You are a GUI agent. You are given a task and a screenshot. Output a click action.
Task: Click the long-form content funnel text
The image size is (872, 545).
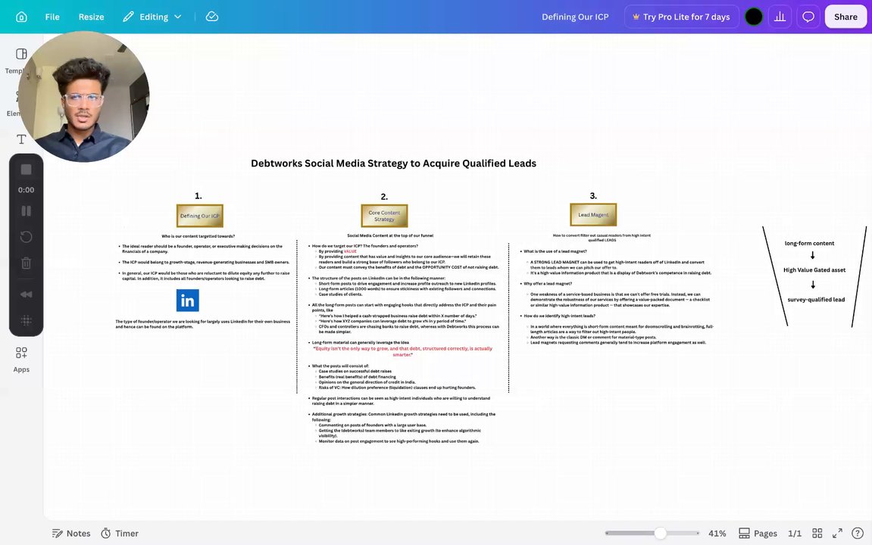[809, 243]
